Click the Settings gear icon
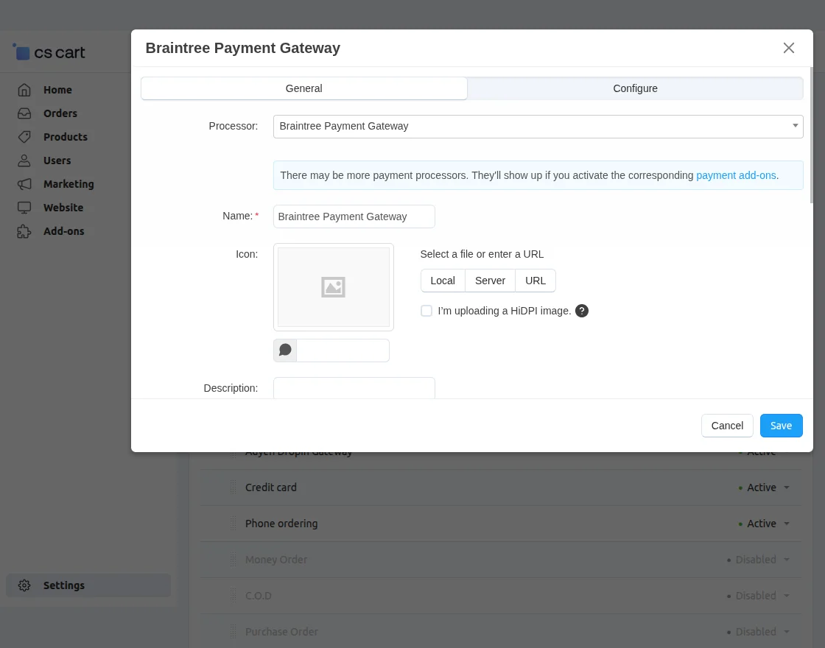Image resolution: width=825 pixels, height=648 pixels. 24,585
